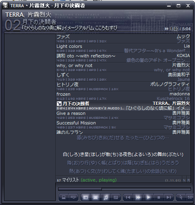195x205 pixels.
Task: Click the now-playing arrow icon beside 月下の決闘者
Action: (x=59, y=104)
